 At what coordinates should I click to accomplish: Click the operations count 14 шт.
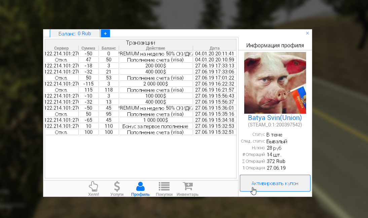pos(274,155)
